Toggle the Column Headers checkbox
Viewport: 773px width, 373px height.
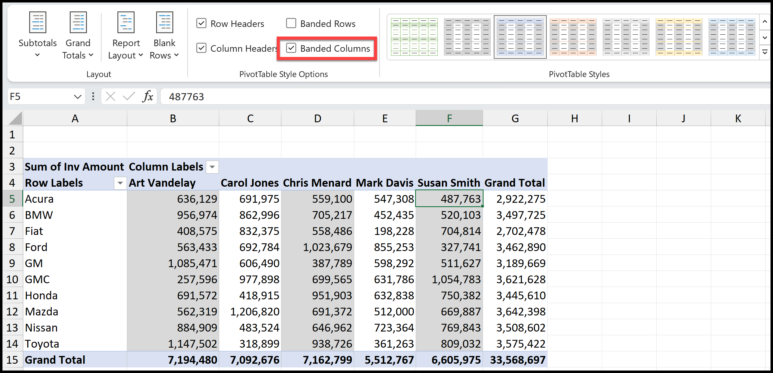tap(201, 48)
